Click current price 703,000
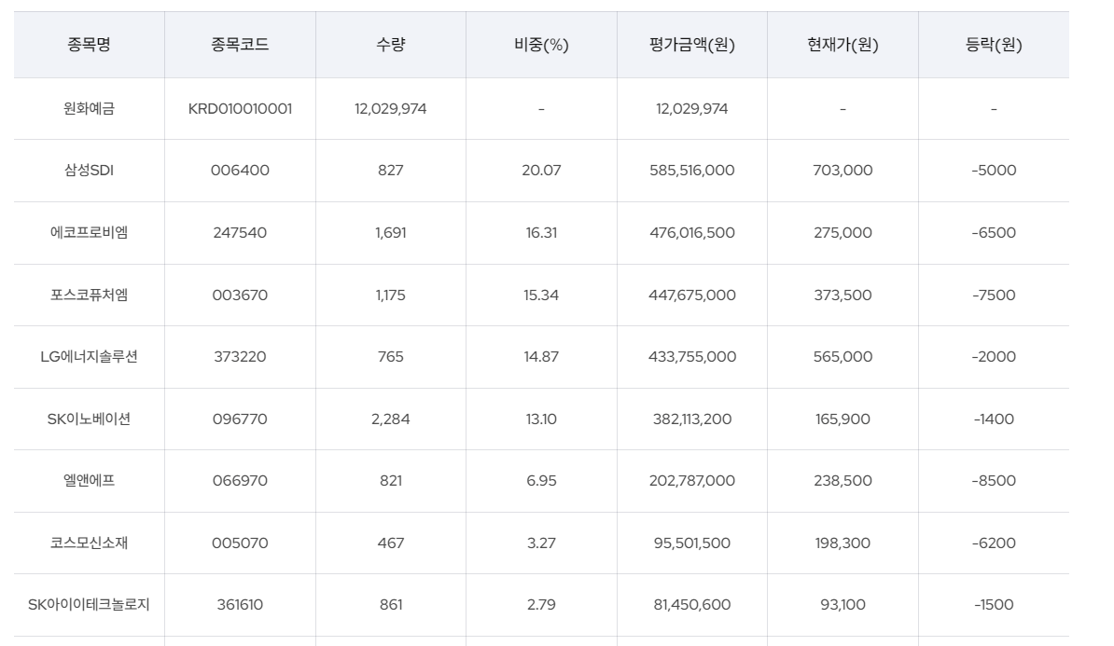 point(842,171)
